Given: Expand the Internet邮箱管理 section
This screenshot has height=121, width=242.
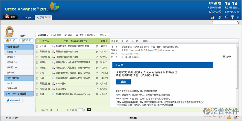Looking at the screenshot, I should pyautogui.click(x=19, y=94).
